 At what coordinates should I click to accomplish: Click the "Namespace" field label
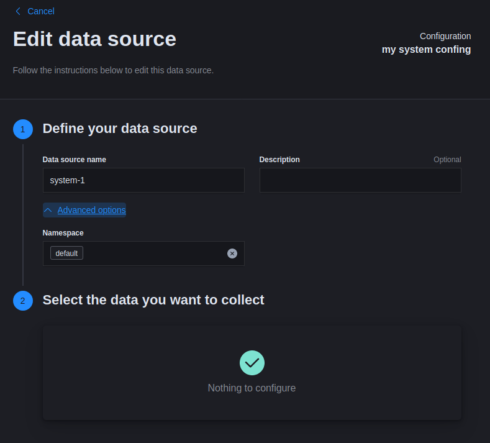click(63, 233)
